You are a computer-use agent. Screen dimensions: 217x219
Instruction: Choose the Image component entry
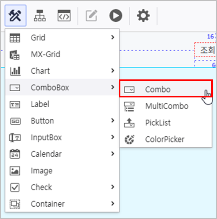point(62,171)
